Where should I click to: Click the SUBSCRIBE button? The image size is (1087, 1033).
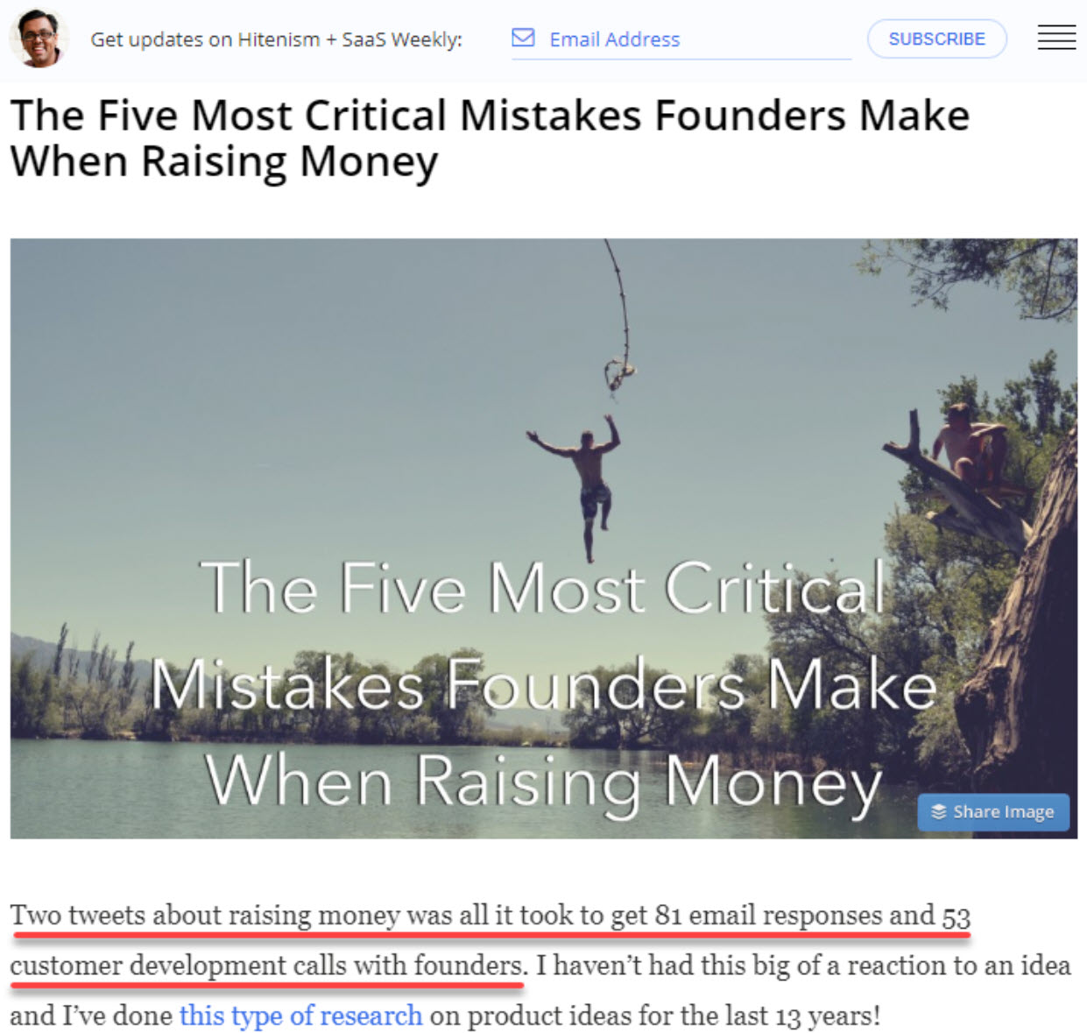[936, 39]
